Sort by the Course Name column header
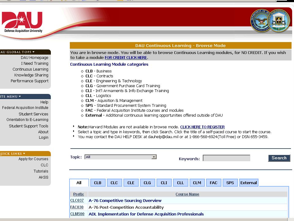The width and height of the screenshot is (294, 221). pyautogui.click(x=187, y=194)
